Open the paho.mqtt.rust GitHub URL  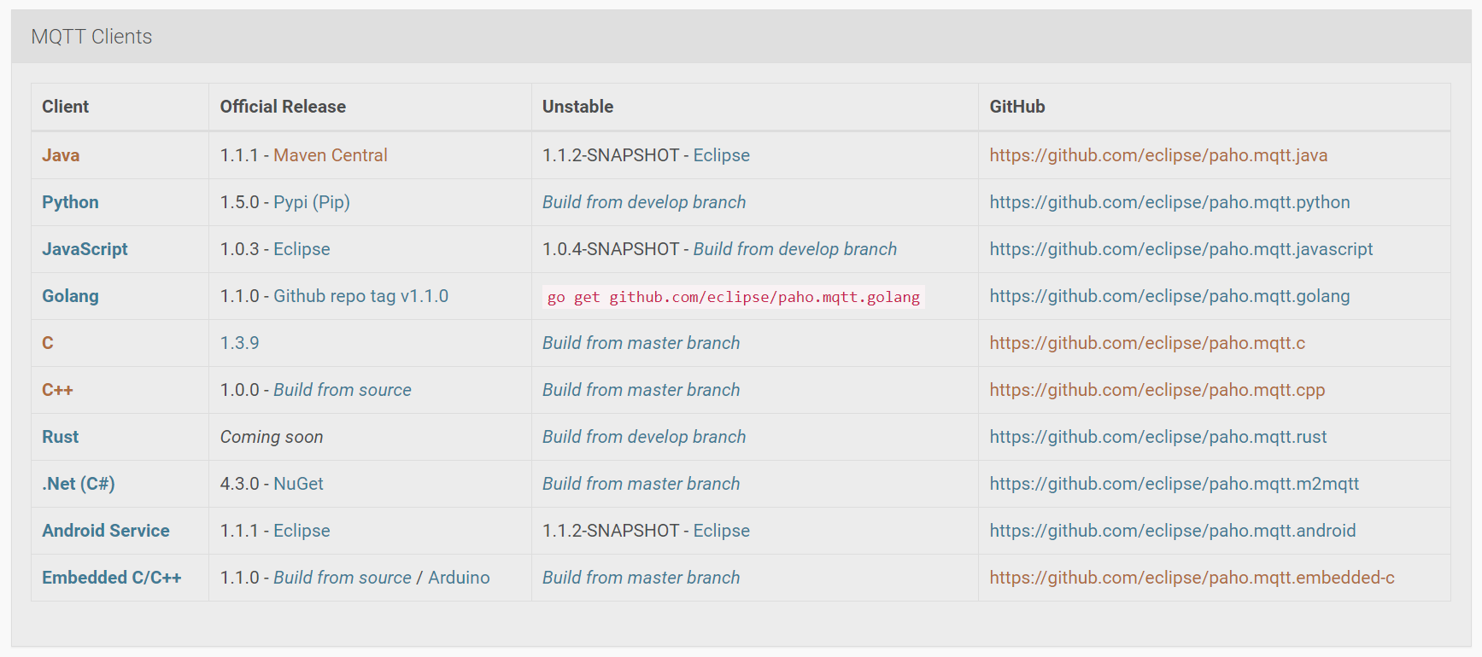tap(1158, 437)
